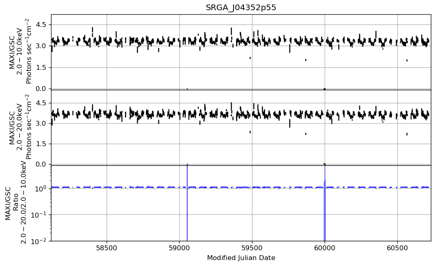437x267 pixels.
Task: Click the 4.5 tick of the top panel
Action: [42, 24]
